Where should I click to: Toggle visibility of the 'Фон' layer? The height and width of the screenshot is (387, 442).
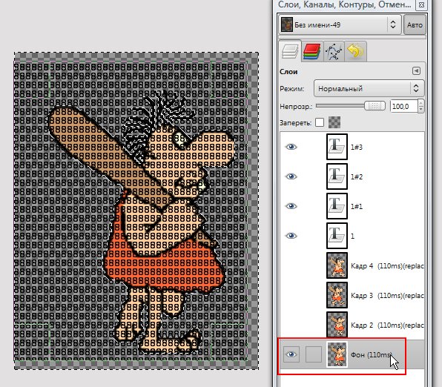291,354
